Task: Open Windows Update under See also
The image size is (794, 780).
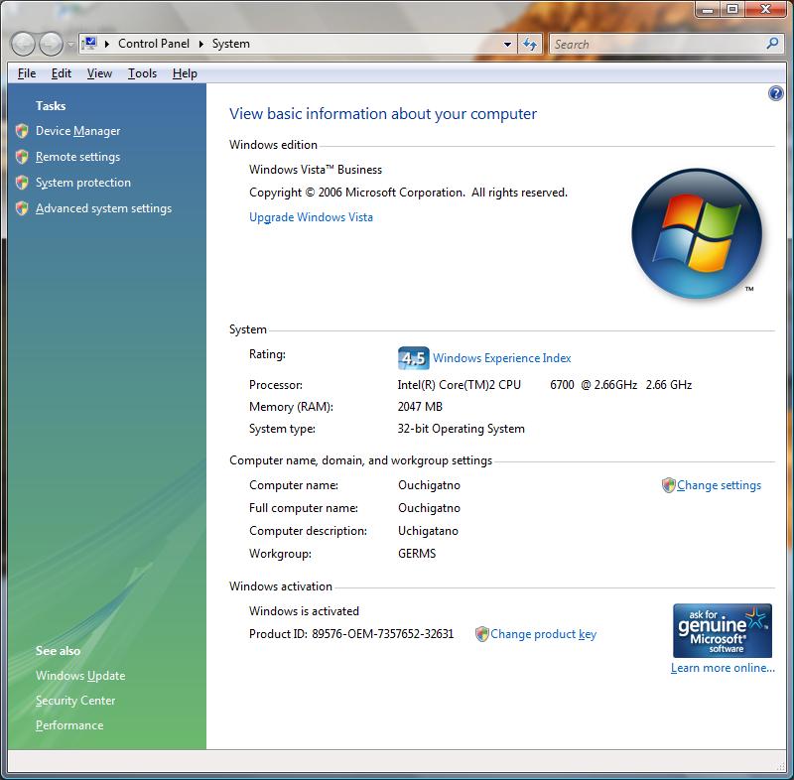Action: [80, 676]
